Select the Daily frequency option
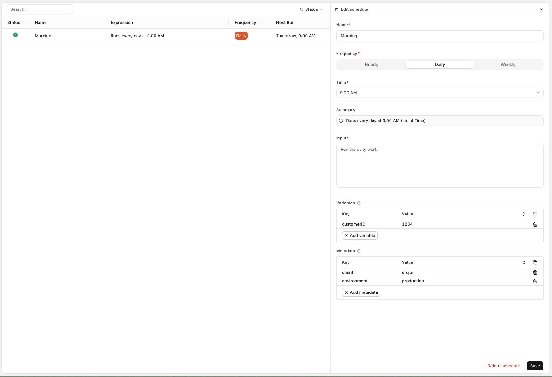This screenshot has height=377, width=552. pos(440,65)
